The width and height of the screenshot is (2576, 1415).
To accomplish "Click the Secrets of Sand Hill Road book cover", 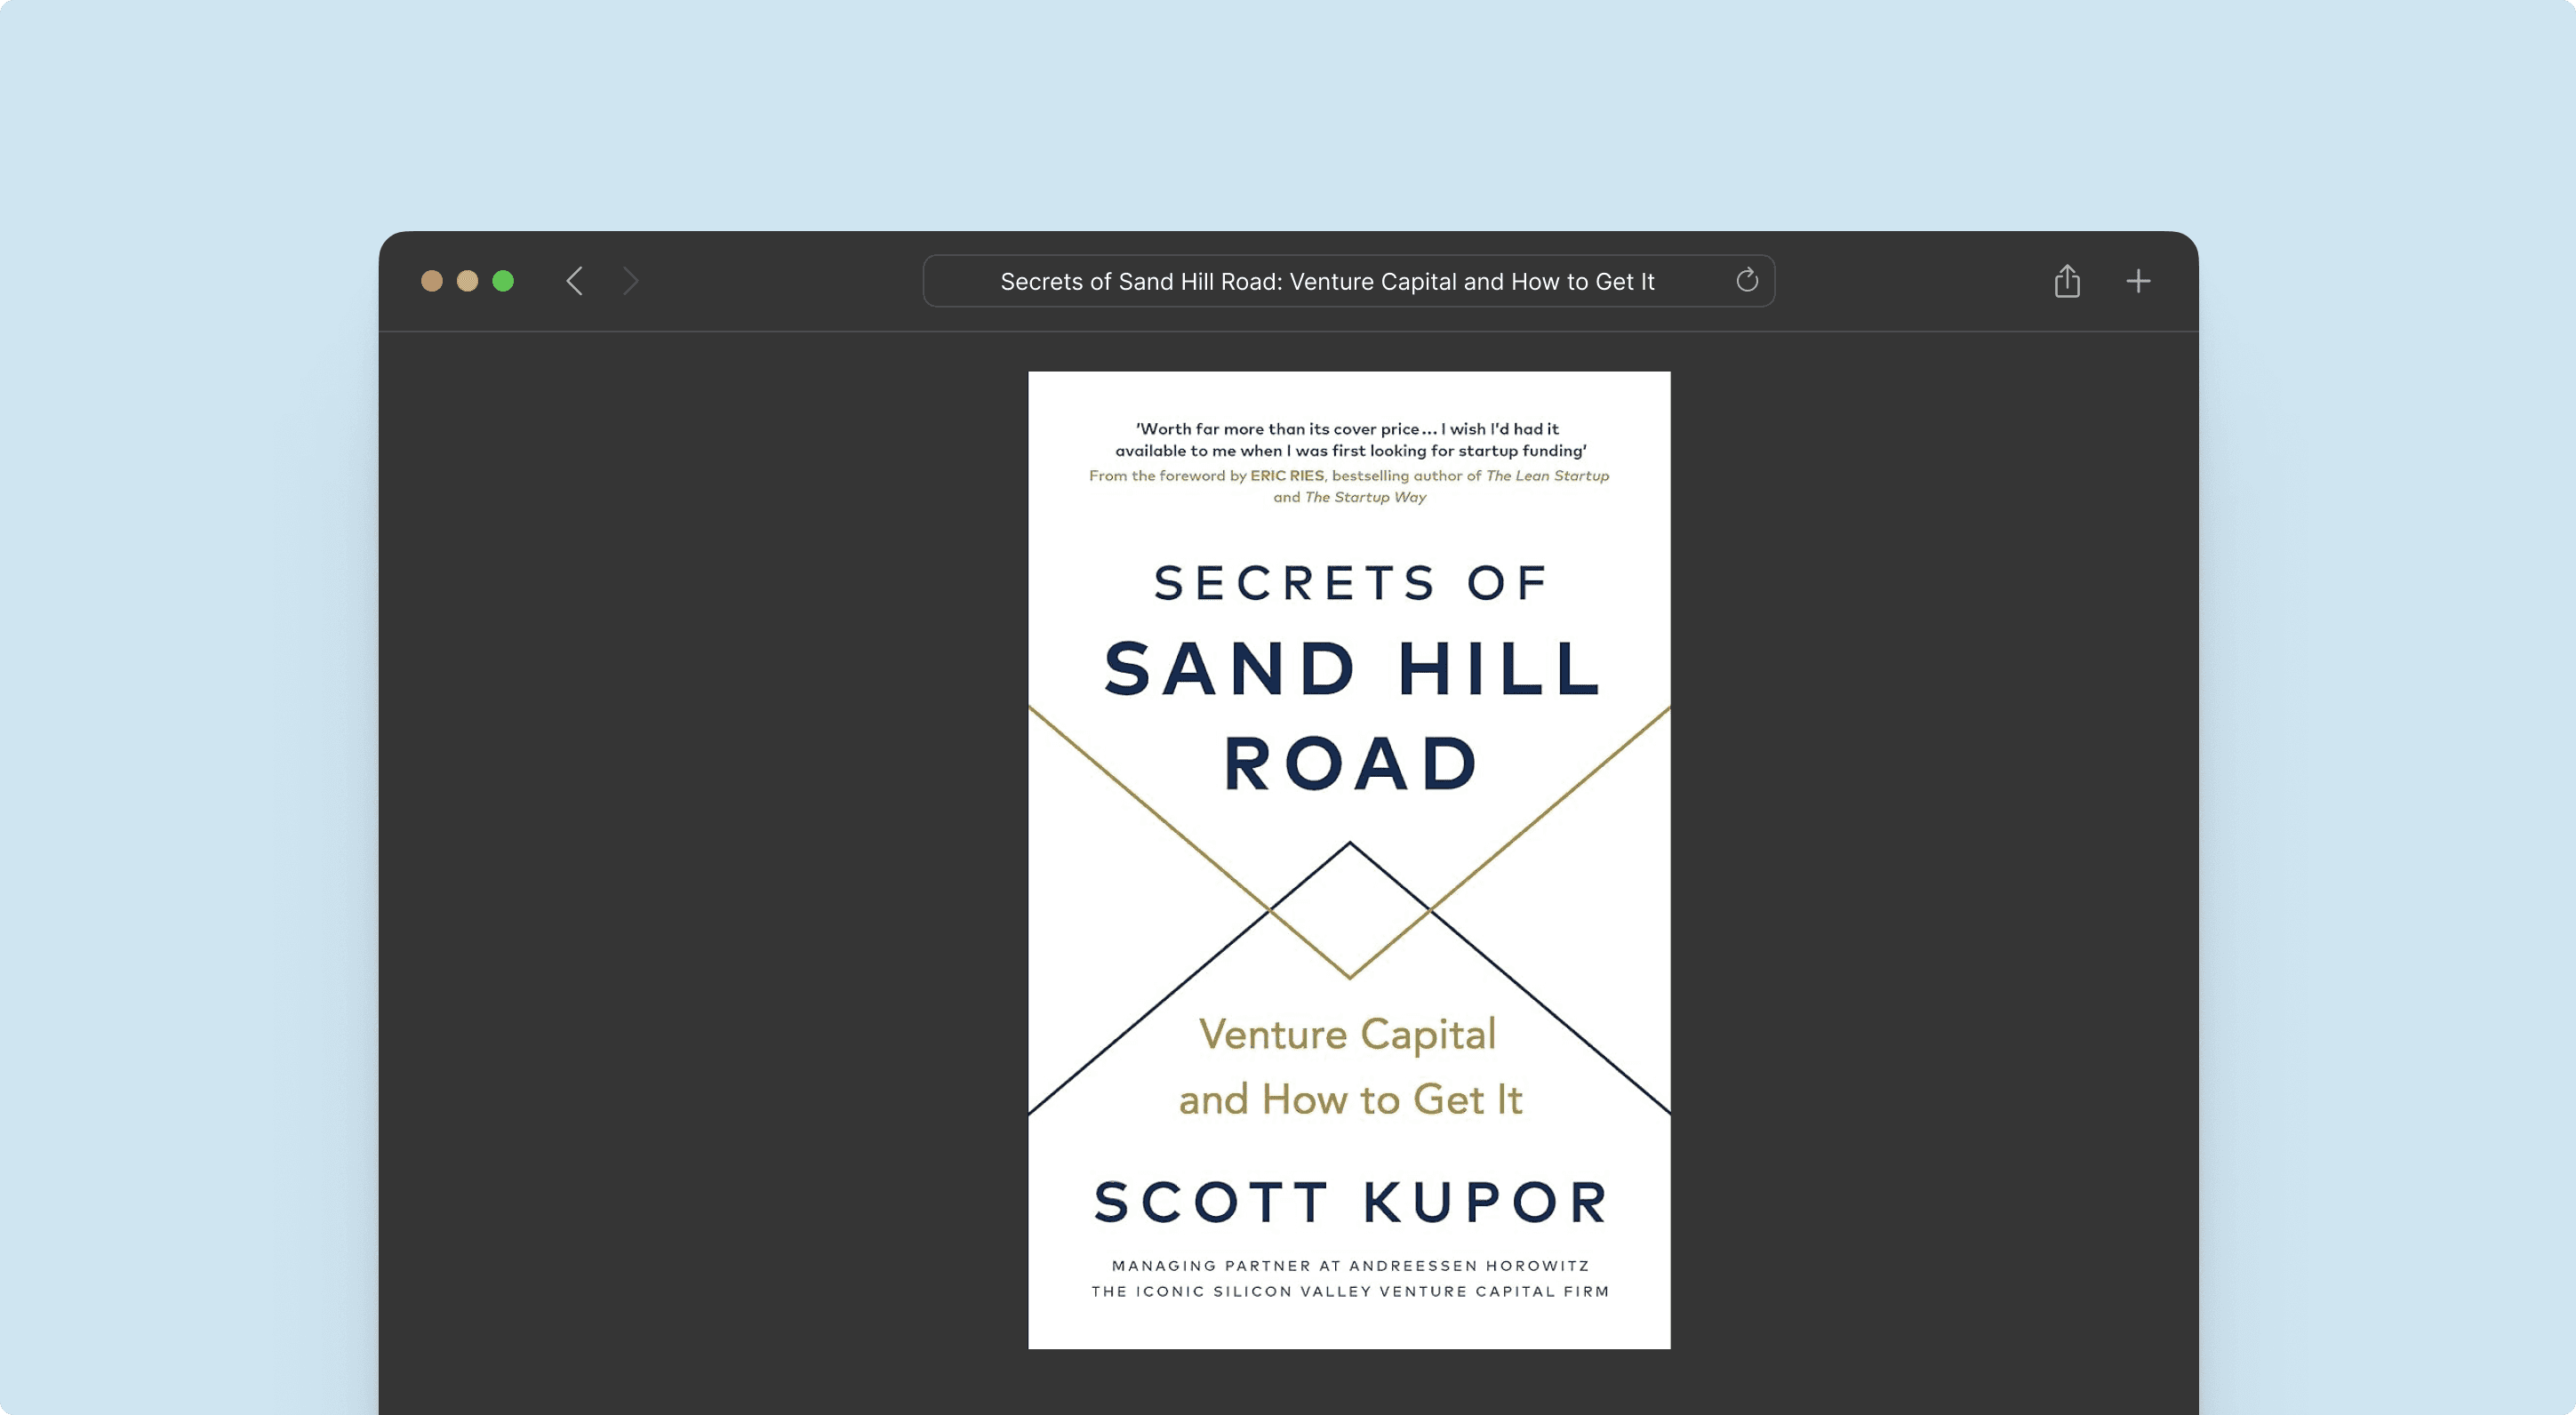I will pyautogui.click(x=1349, y=860).
